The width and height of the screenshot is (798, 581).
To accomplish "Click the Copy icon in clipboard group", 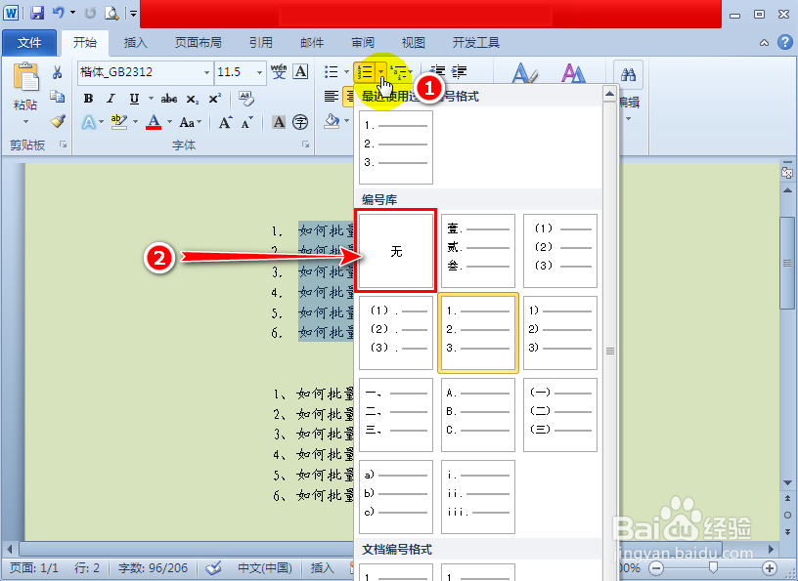I will [58, 97].
